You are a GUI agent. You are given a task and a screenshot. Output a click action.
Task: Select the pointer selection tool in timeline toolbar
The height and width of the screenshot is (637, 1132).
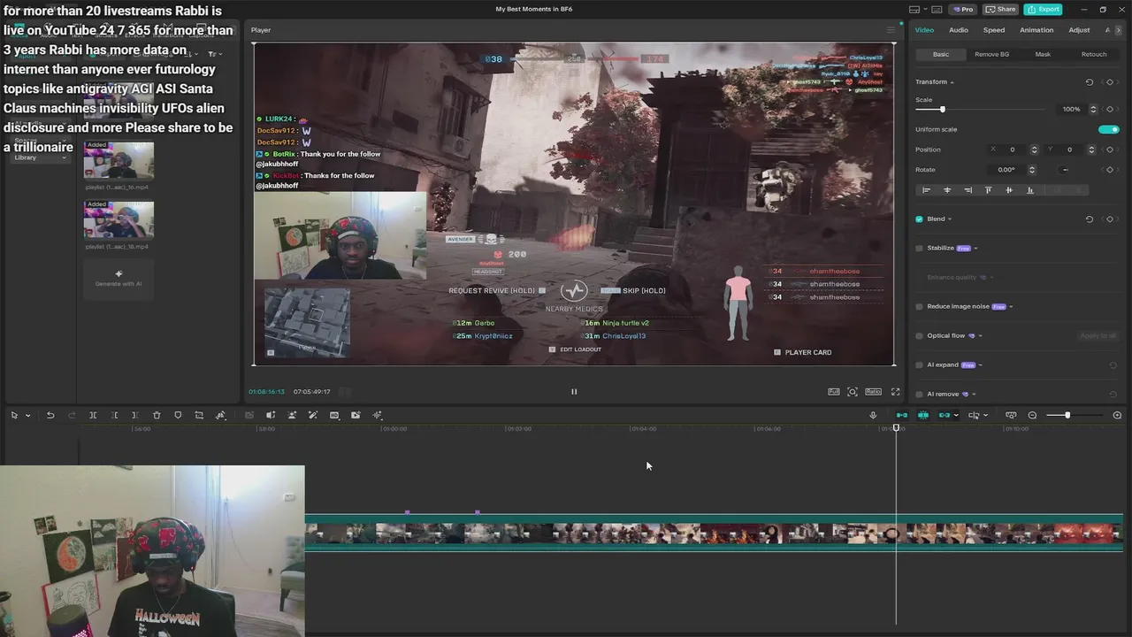14,415
